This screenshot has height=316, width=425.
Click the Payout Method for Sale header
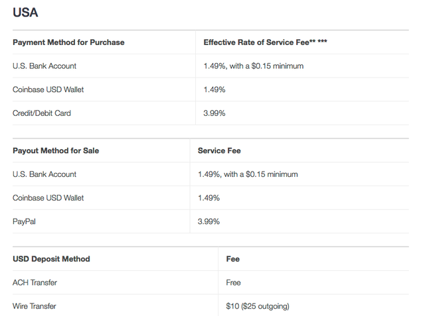click(56, 150)
